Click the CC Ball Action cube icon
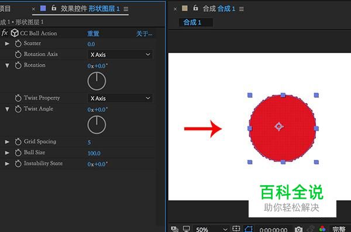351x232 pixels. tap(15, 33)
